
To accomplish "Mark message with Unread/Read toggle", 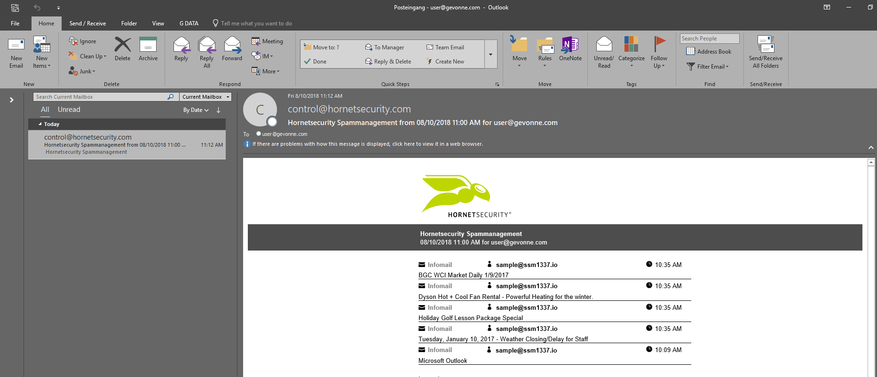I will 604,52.
